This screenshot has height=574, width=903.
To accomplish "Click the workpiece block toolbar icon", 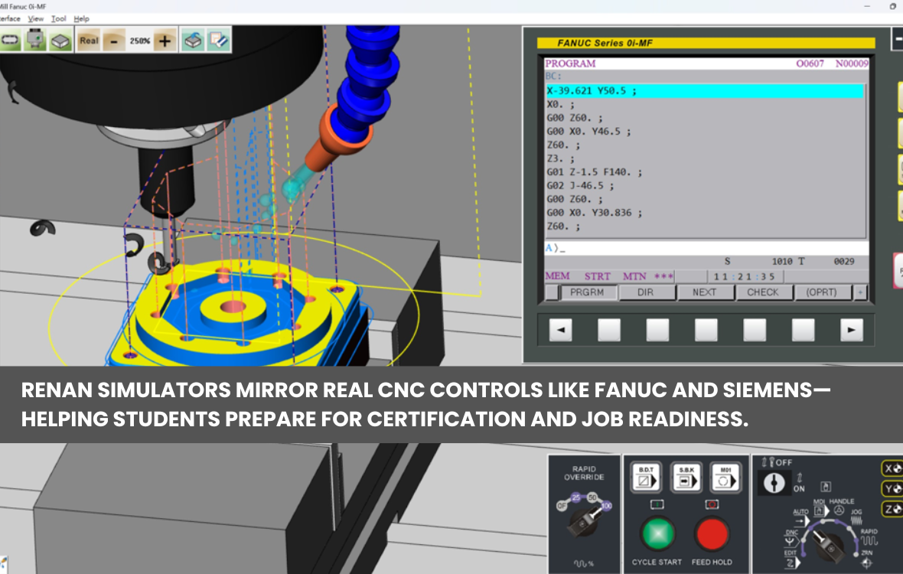I will pos(60,41).
